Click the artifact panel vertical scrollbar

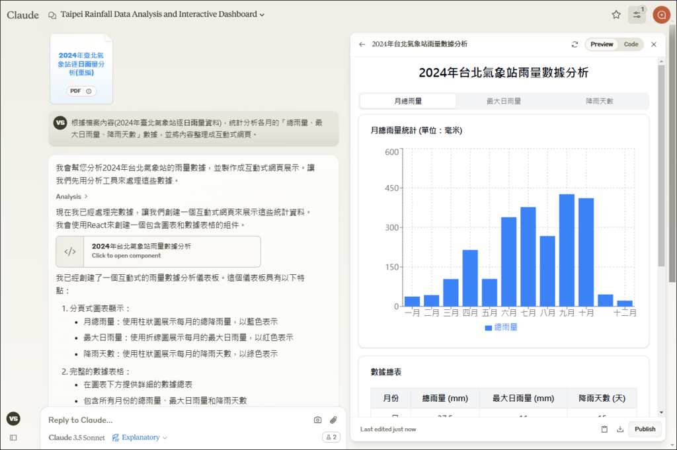[x=661, y=166]
